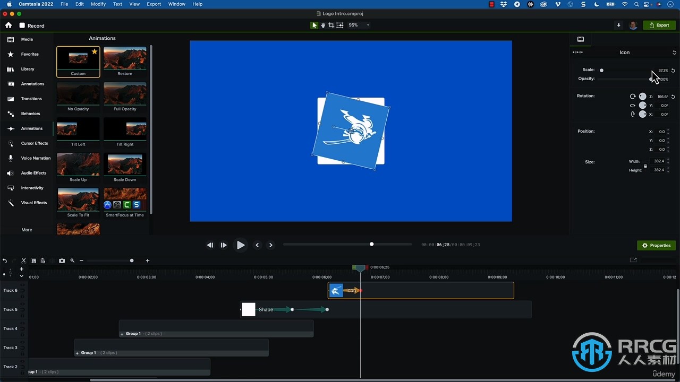Open the File menu
The width and height of the screenshot is (680, 382).
click(64, 4)
